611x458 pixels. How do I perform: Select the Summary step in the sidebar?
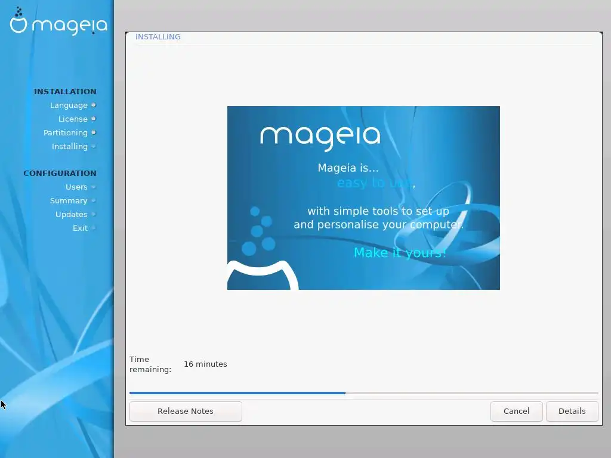pos(69,200)
